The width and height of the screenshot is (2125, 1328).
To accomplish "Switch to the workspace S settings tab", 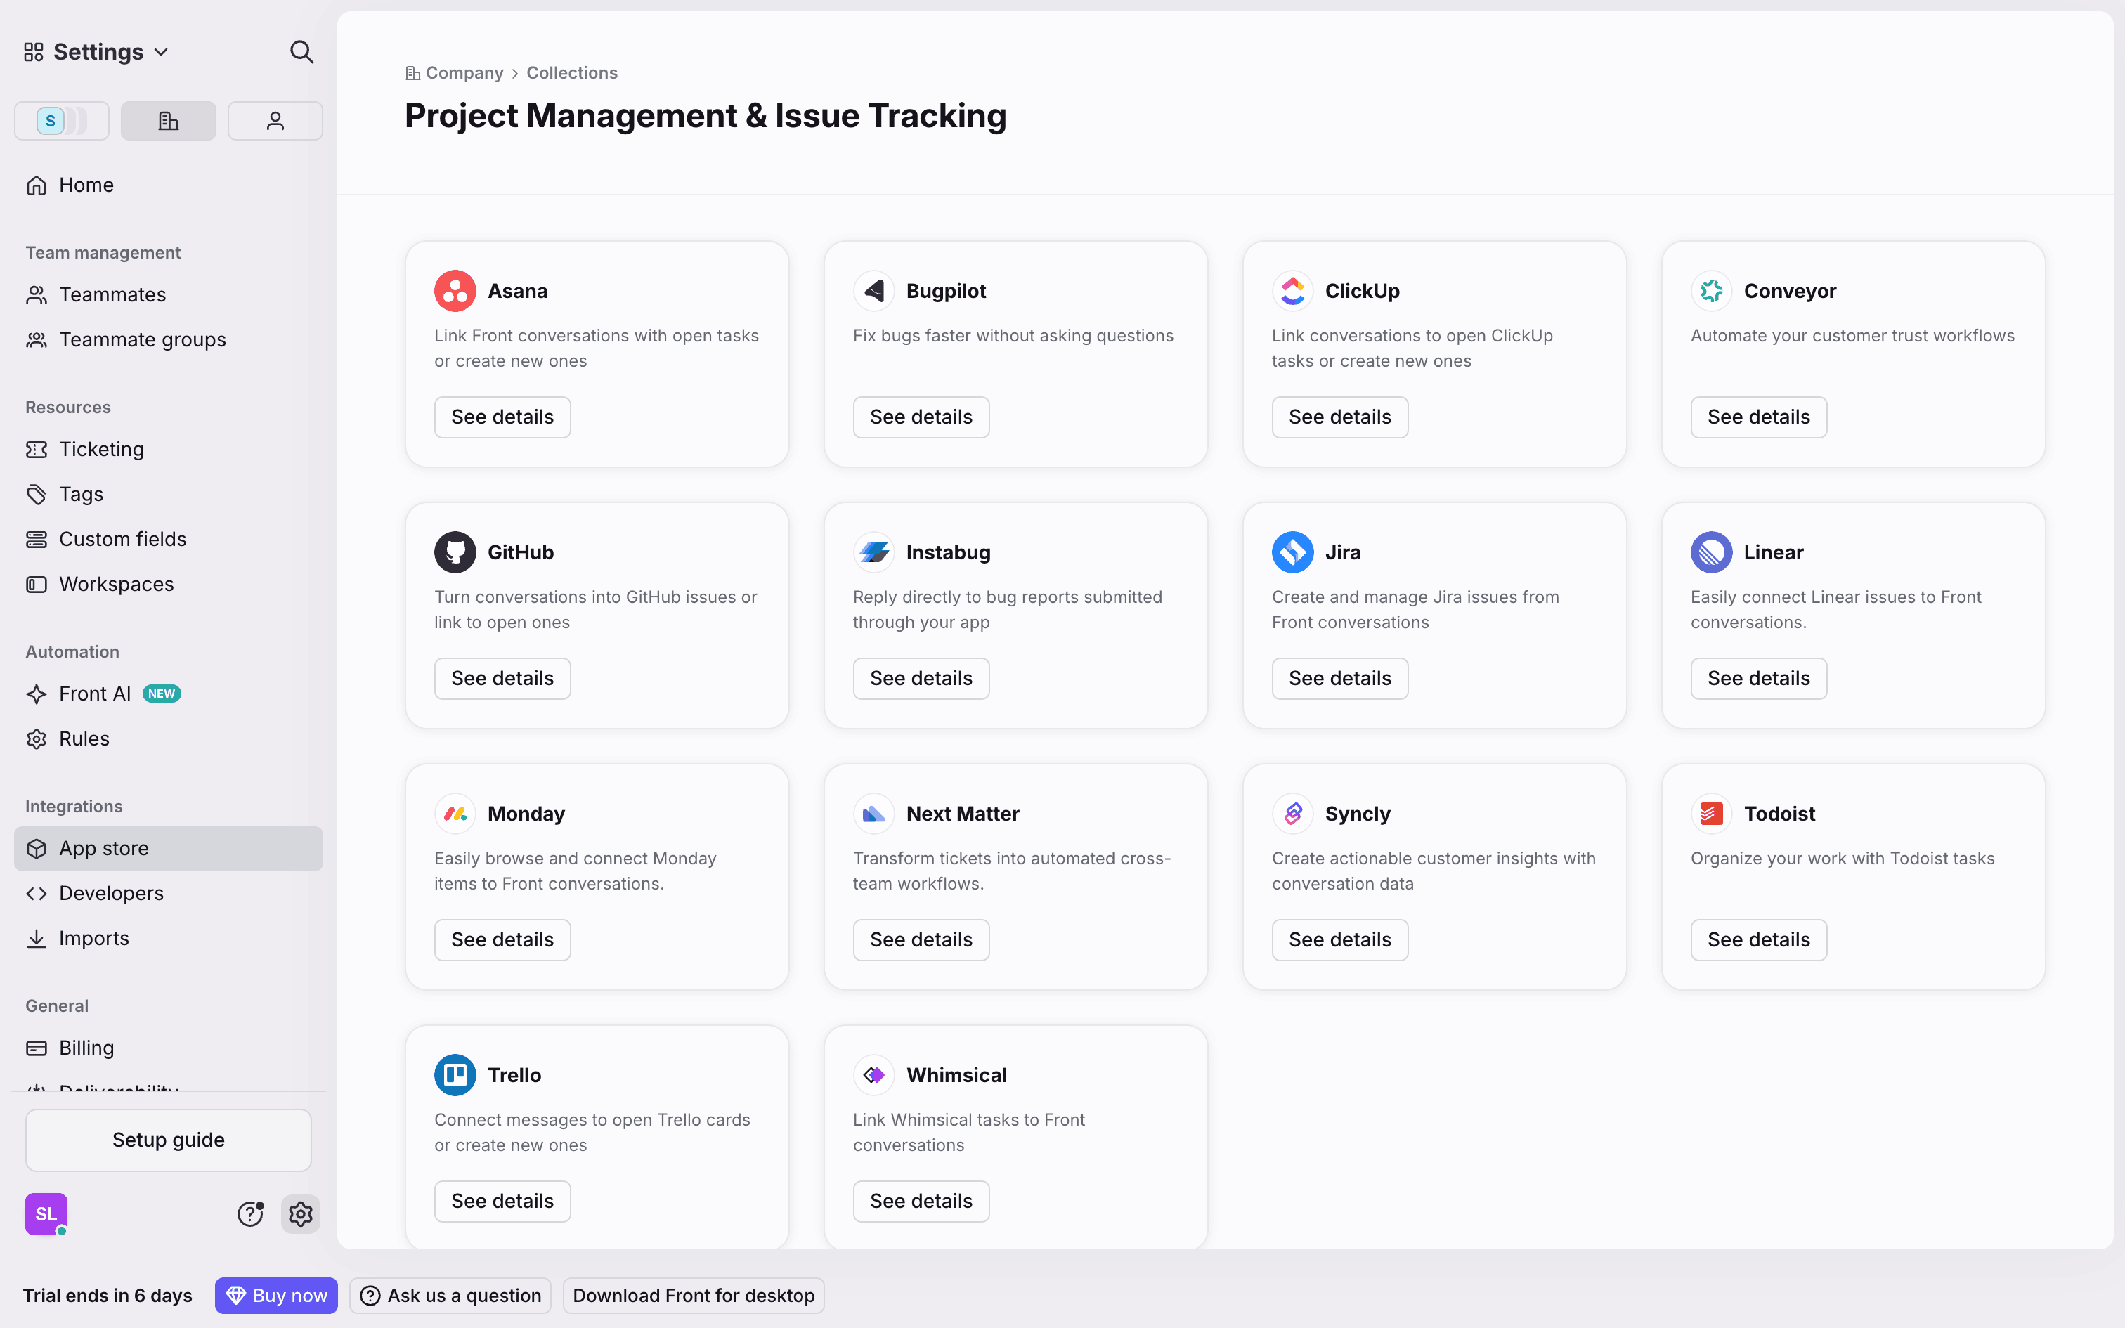I will click(x=61, y=121).
